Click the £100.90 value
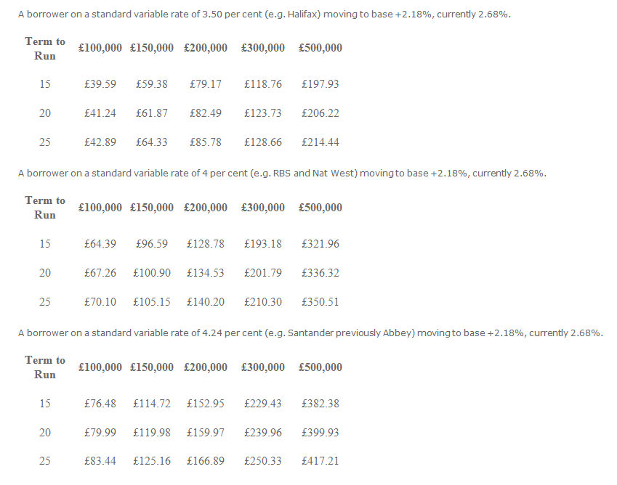The image size is (617, 485). pyautogui.click(x=152, y=273)
